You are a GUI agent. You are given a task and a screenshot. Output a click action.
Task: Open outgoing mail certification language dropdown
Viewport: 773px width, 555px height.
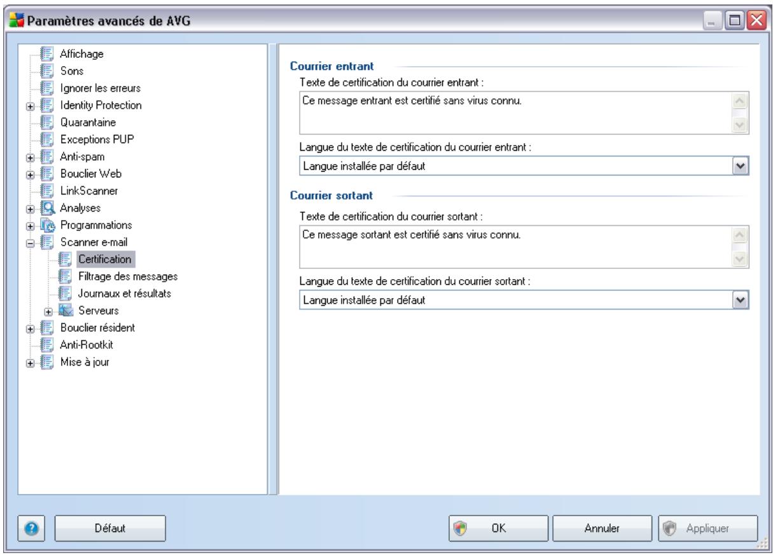pos(741,299)
